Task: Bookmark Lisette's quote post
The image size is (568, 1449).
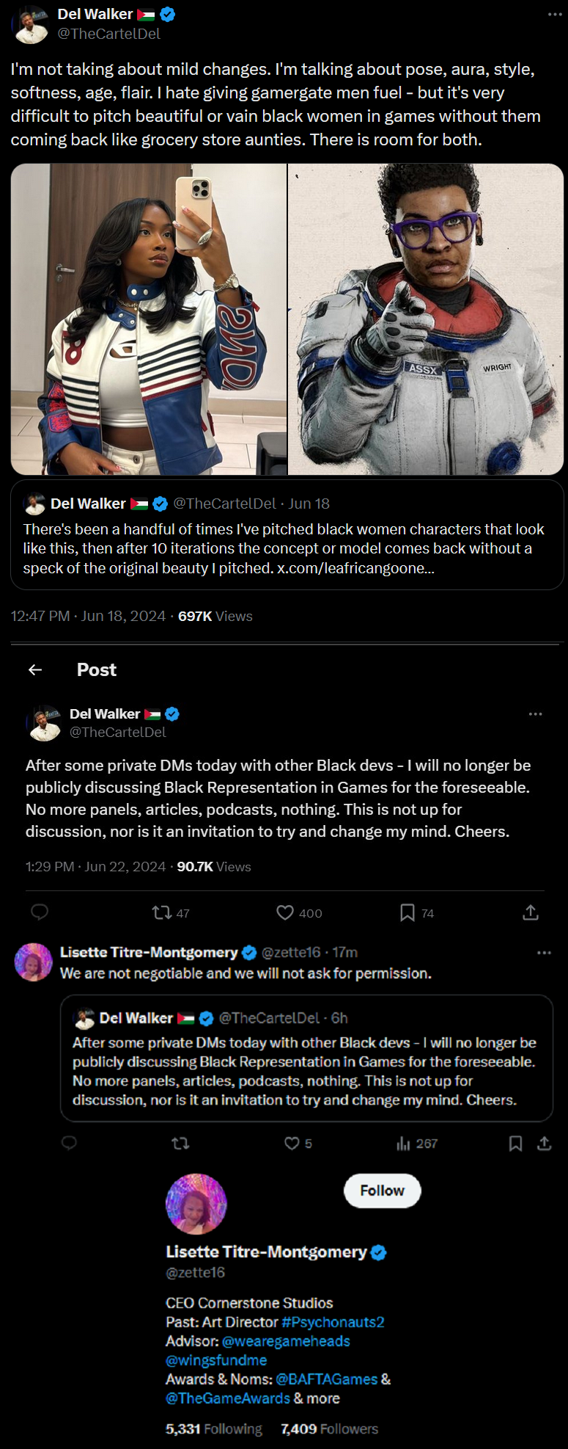Action: coord(516,1143)
